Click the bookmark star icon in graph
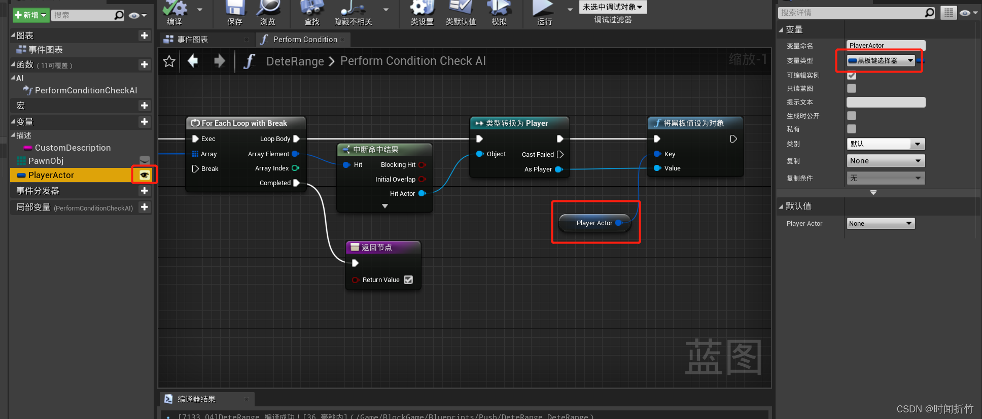Image resolution: width=982 pixels, height=419 pixels. pyautogui.click(x=169, y=61)
